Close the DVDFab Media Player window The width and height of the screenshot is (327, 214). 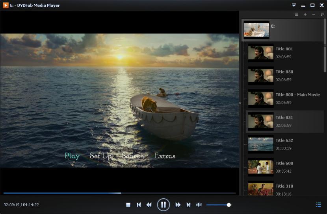tap(322, 5)
